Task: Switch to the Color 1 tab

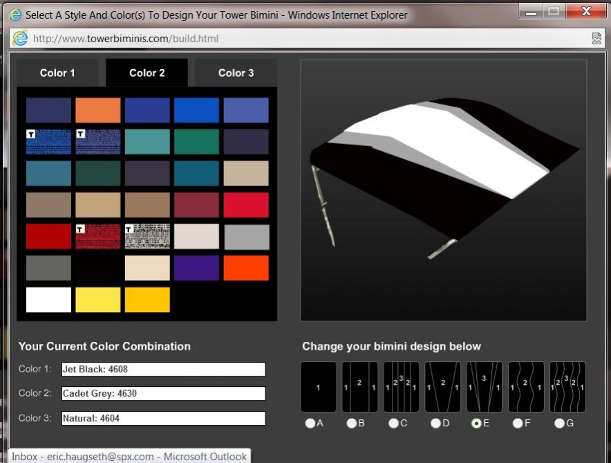Action: [x=57, y=73]
